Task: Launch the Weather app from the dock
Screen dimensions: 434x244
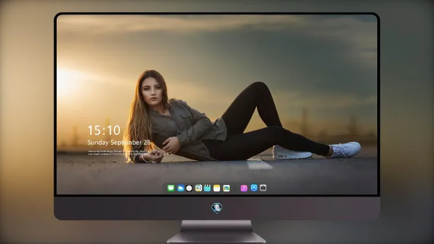Action: pyautogui.click(x=181, y=188)
